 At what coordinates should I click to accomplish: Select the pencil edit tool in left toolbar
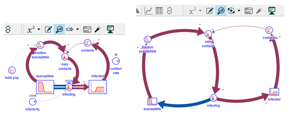click(x=48, y=29)
